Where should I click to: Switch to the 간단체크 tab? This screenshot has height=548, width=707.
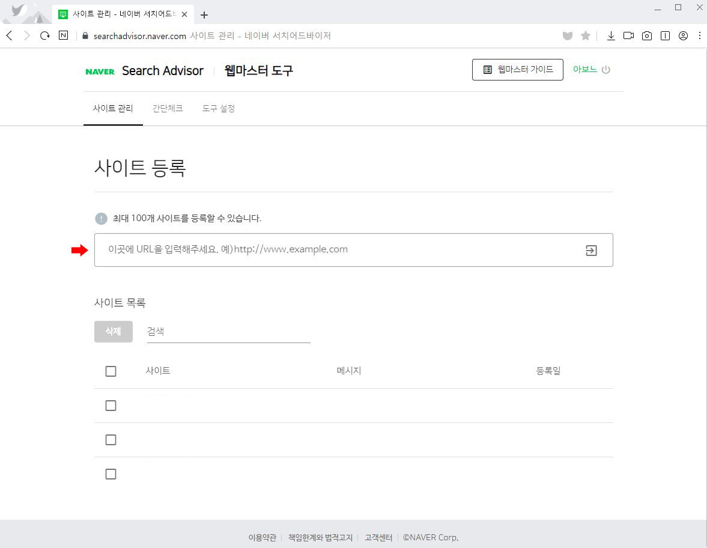pos(167,109)
